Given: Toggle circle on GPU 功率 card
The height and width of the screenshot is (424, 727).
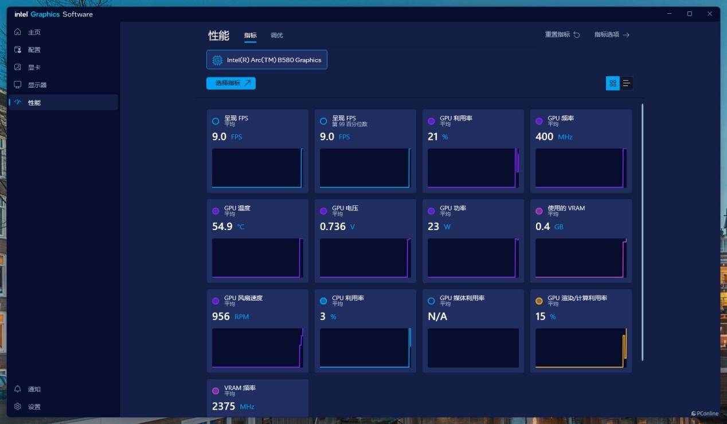Looking at the screenshot, I should [x=431, y=211].
